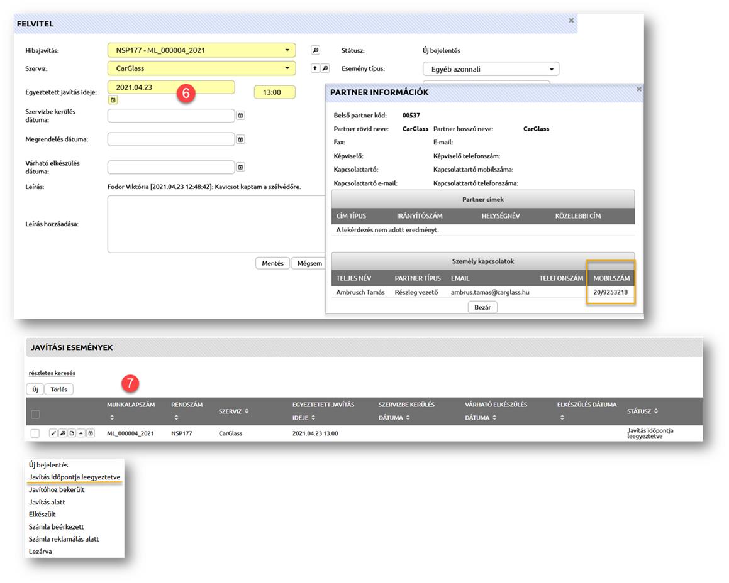Click the up-arrow icon beside the Szerviz dropdown
729x583 pixels.
[314, 68]
